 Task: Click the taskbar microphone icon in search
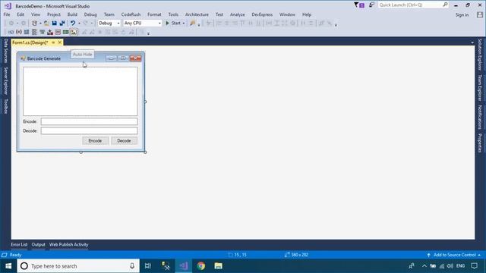tap(132, 266)
